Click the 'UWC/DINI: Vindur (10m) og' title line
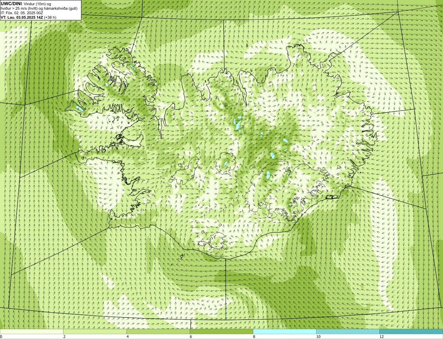Image resolution: width=443 pixels, height=339 pixels. [x=26, y=3]
